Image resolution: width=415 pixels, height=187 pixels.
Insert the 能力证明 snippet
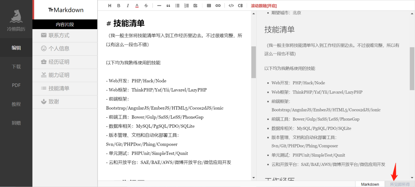(65, 75)
